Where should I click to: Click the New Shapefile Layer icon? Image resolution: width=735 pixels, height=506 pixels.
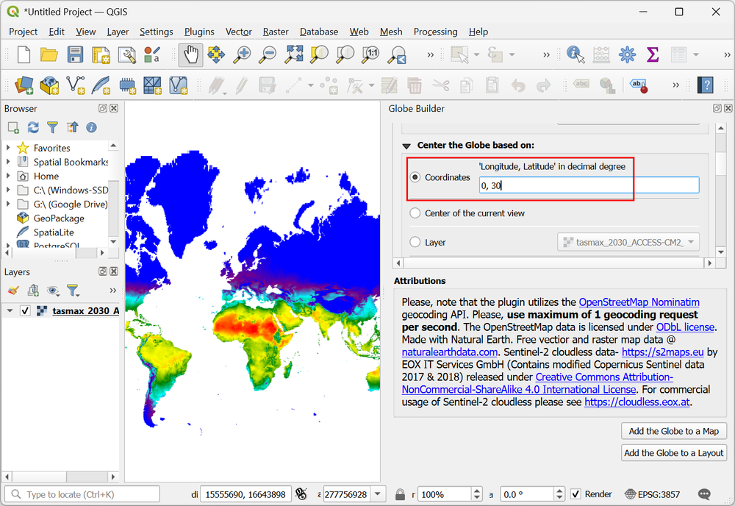pos(75,85)
